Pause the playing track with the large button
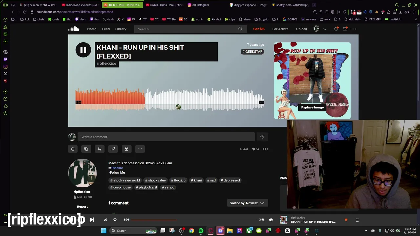The image size is (420, 236). (x=83, y=50)
